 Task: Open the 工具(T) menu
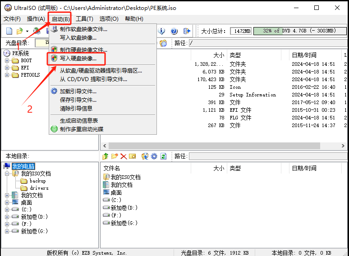tap(84, 19)
